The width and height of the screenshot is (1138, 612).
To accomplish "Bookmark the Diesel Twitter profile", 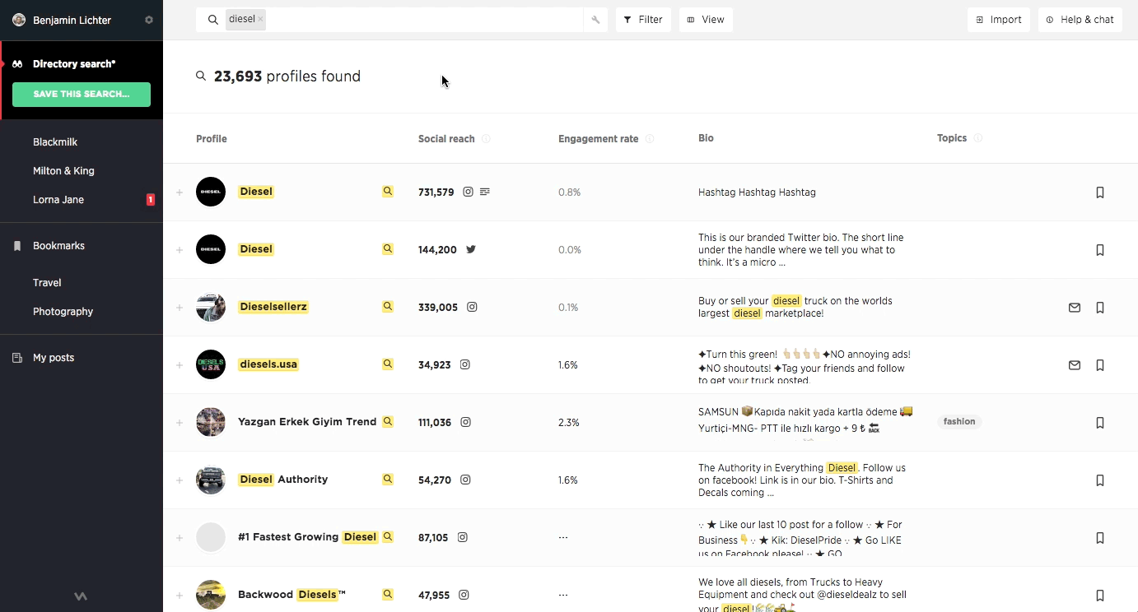I will (1100, 250).
